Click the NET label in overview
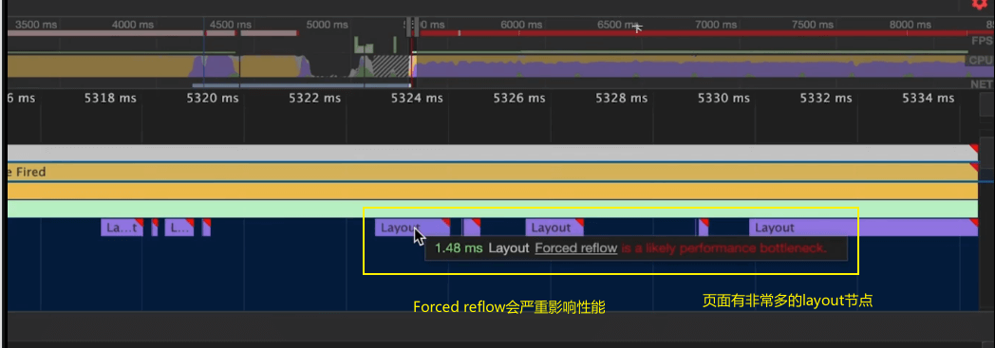The height and width of the screenshot is (348, 995). tap(981, 83)
